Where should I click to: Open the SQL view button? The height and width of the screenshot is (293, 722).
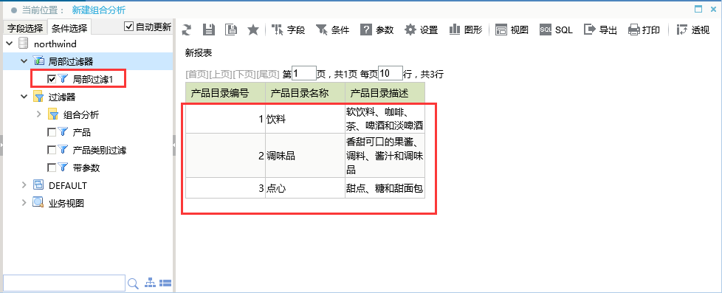(556, 30)
